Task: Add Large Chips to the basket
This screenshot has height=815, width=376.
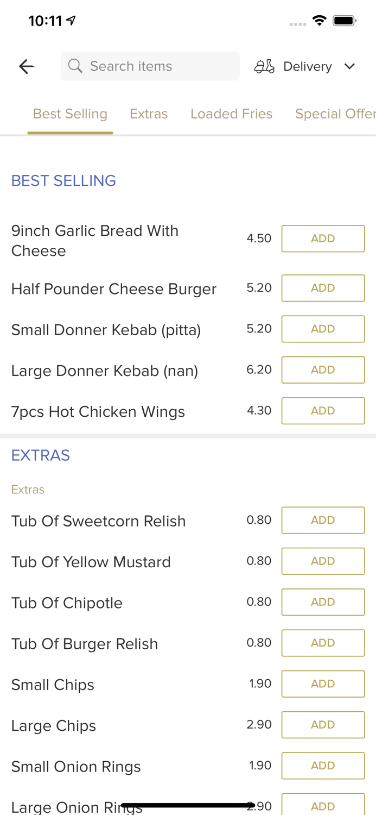Action: click(x=323, y=724)
